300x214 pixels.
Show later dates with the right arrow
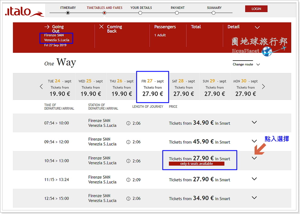(x=263, y=87)
